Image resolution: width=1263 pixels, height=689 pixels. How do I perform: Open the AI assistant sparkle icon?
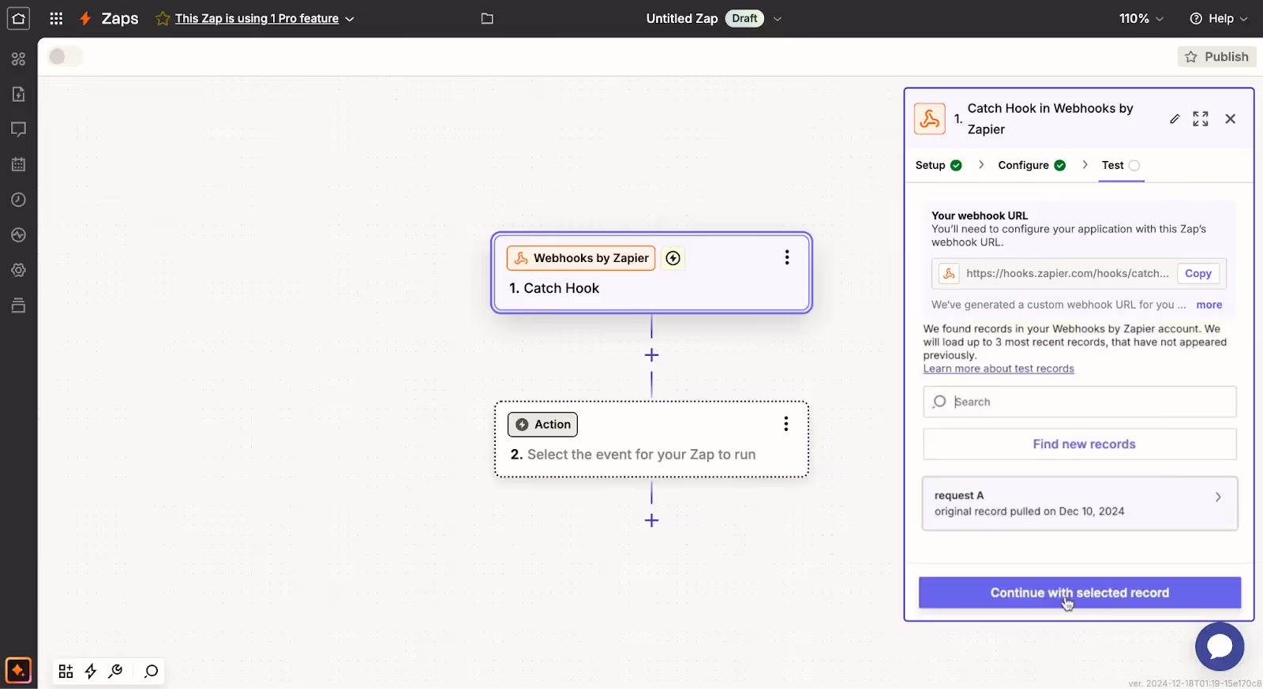tap(18, 671)
